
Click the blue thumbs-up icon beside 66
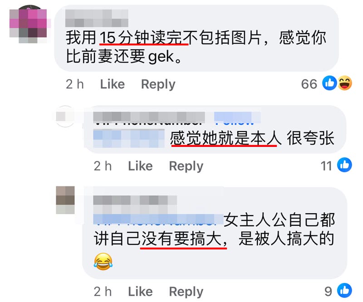click(330, 83)
